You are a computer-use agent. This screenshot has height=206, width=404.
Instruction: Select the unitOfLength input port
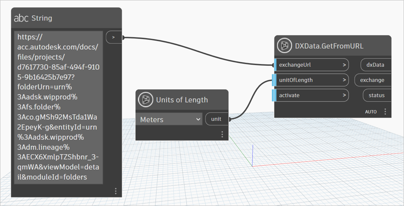click(311, 80)
